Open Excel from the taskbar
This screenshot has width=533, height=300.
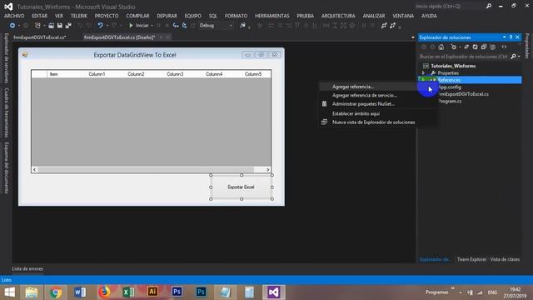tap(128, 292)
